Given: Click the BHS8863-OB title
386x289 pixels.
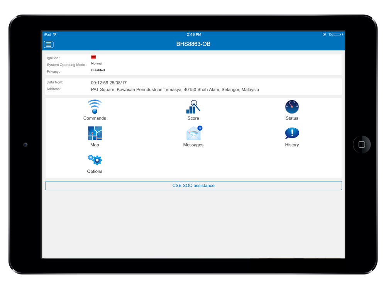Looking at the screenshot, I should tap(193, 44).
